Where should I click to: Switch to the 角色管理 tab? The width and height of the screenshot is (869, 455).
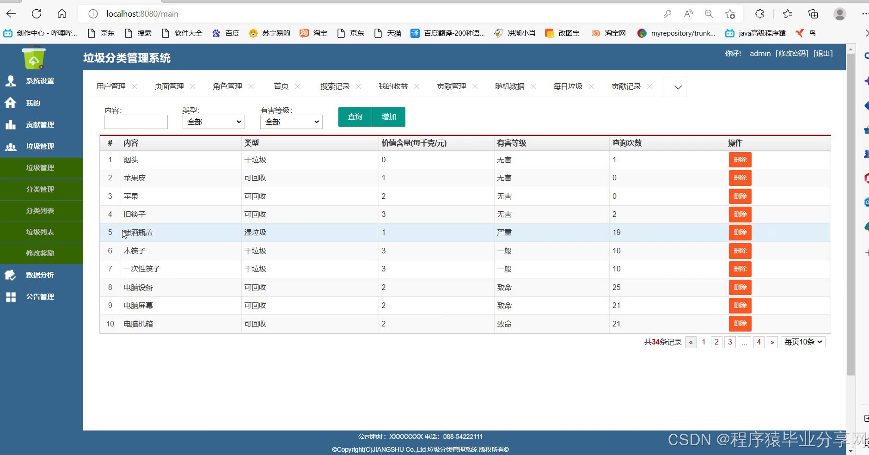click(227, 86)
